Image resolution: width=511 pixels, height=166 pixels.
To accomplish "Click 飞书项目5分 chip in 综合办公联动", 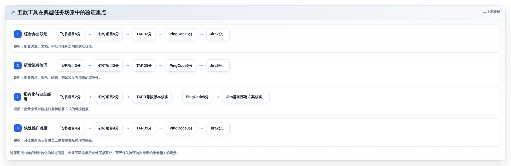I will click(71, 34).
